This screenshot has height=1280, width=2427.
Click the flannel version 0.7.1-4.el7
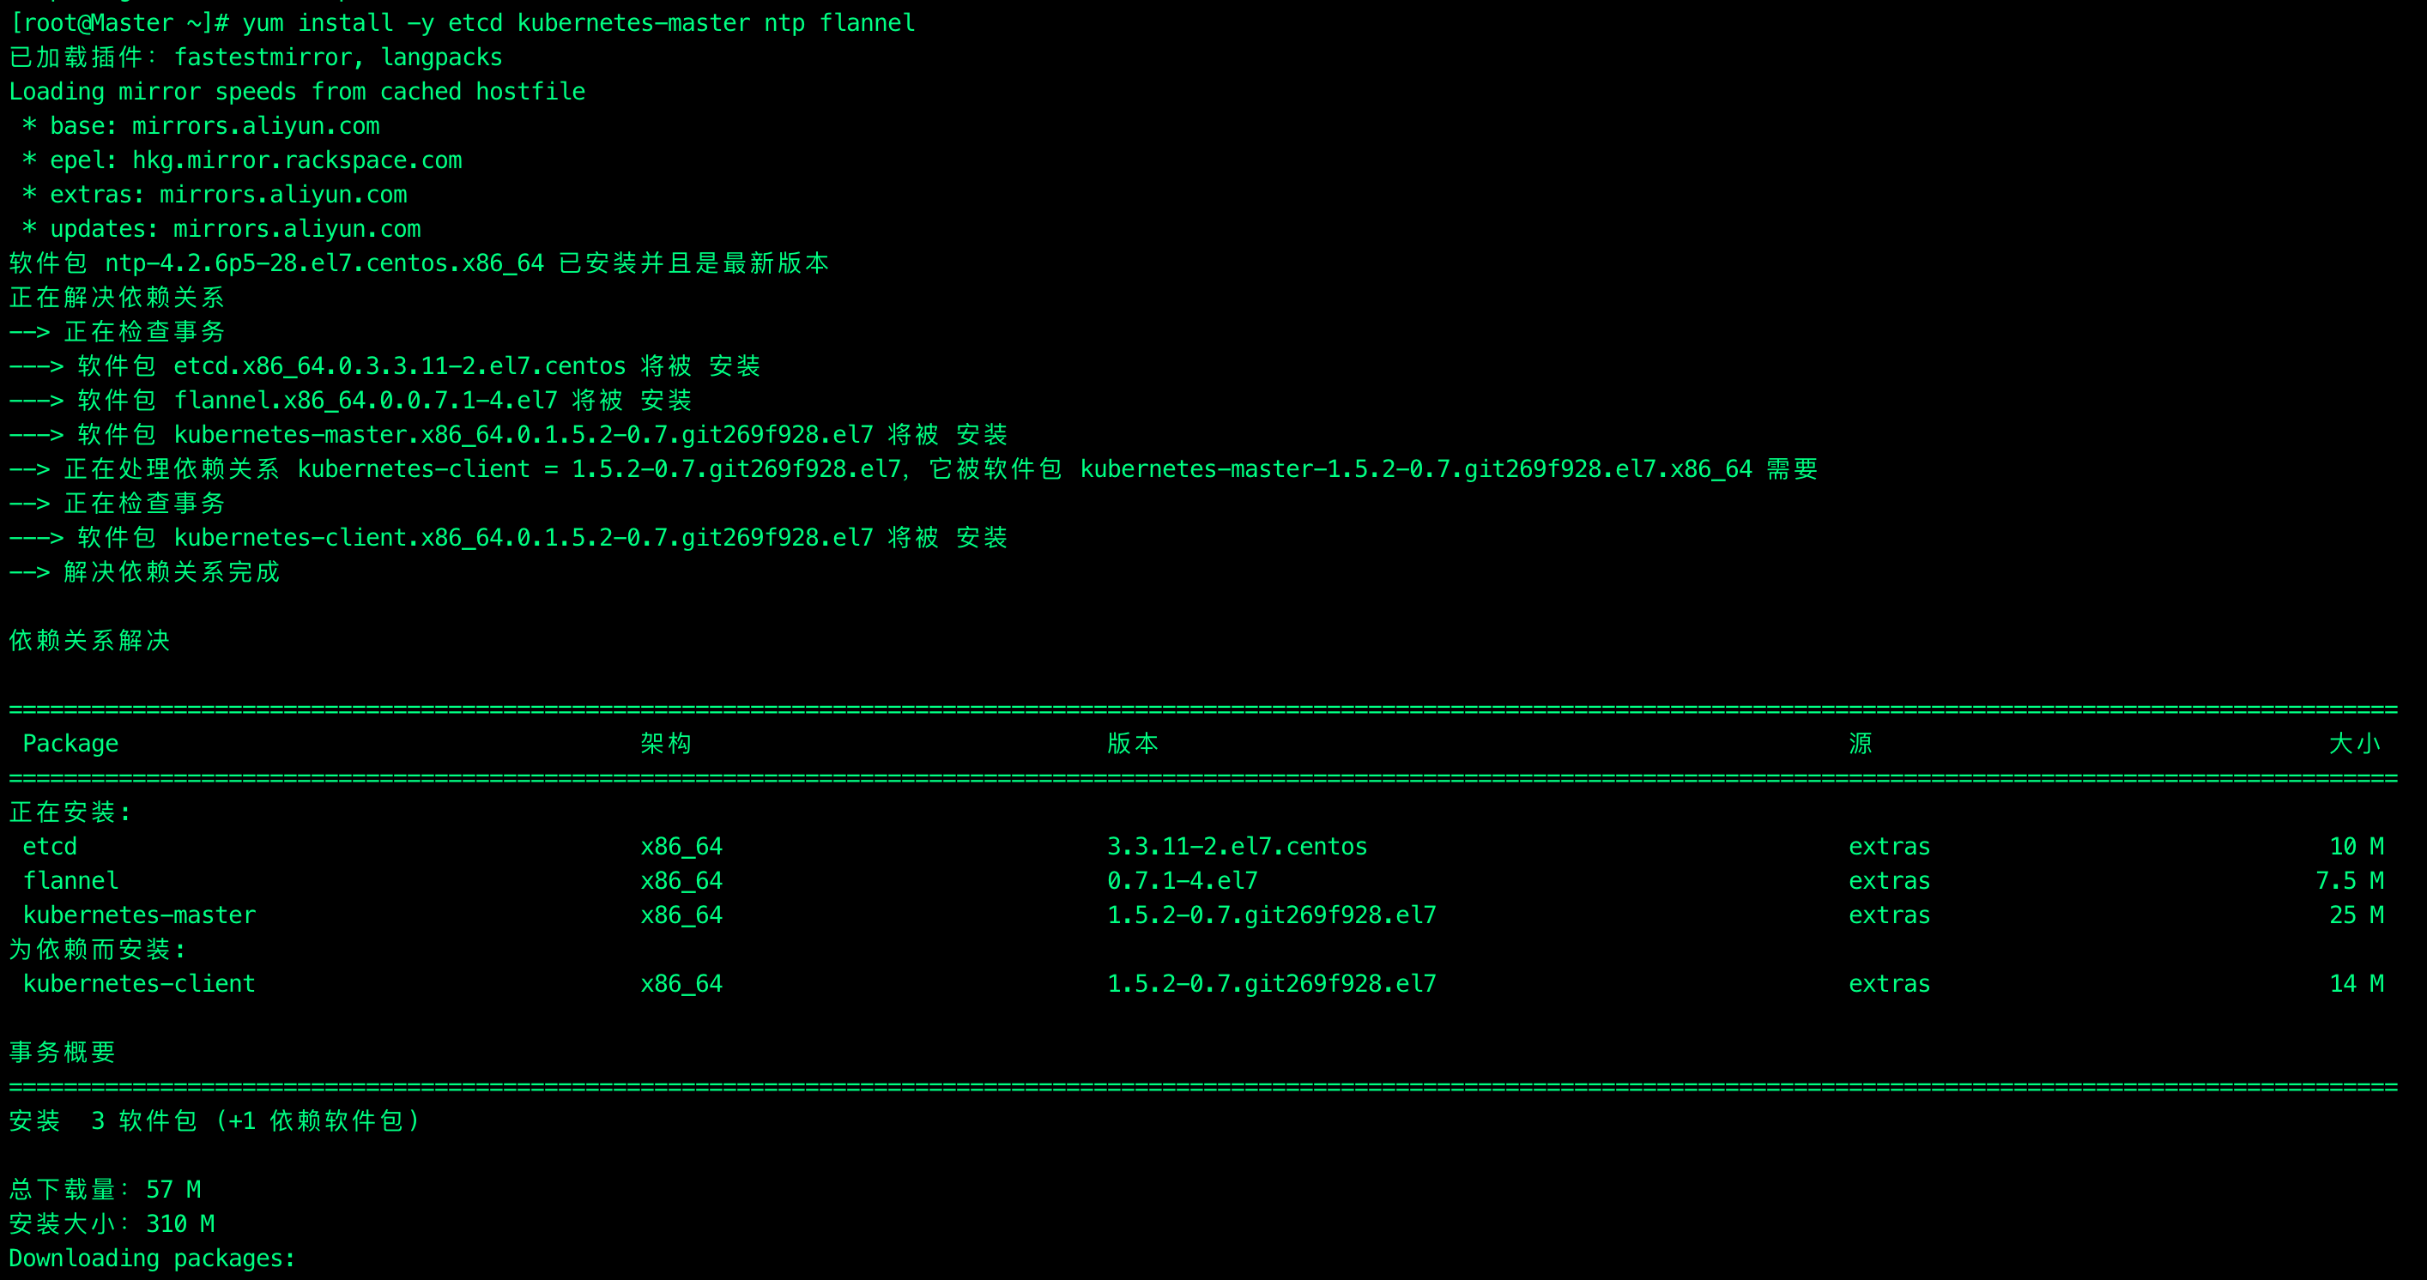[x=1182, y=881]
